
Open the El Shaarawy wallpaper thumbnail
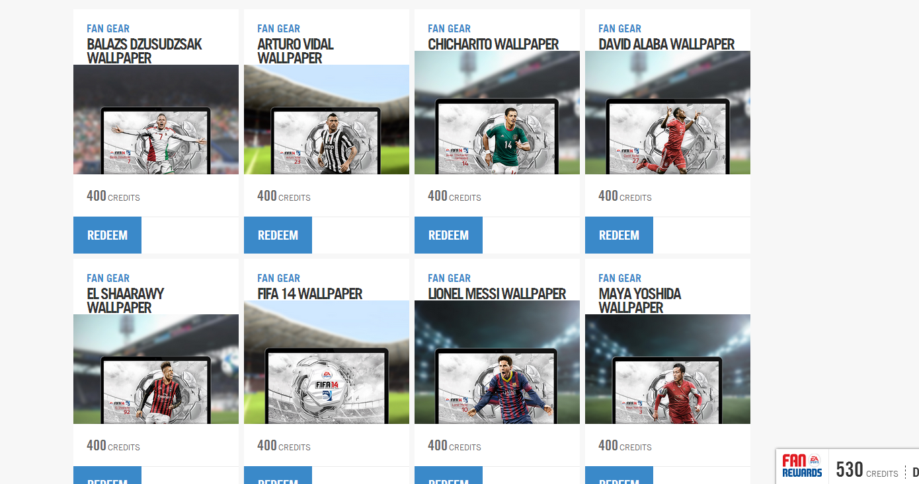(x=156, y=369)
